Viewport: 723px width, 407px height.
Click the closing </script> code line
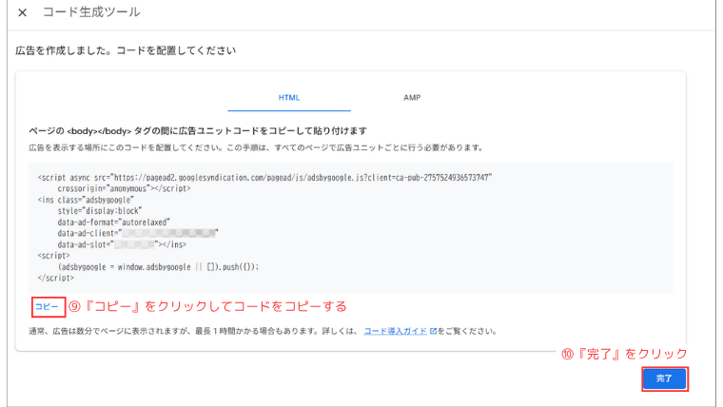[56, 278]
